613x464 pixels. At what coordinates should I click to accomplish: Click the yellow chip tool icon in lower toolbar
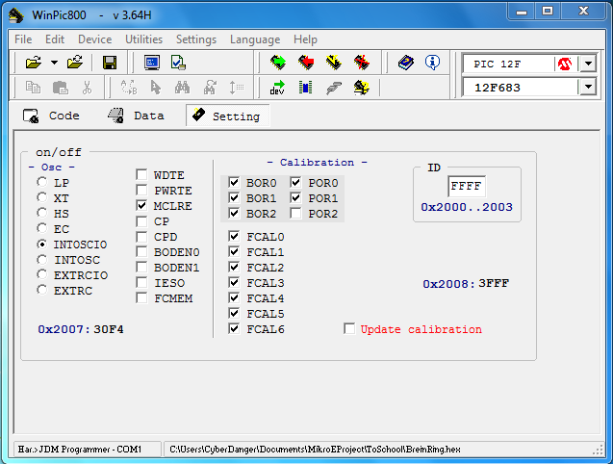[x=361, y=88]
